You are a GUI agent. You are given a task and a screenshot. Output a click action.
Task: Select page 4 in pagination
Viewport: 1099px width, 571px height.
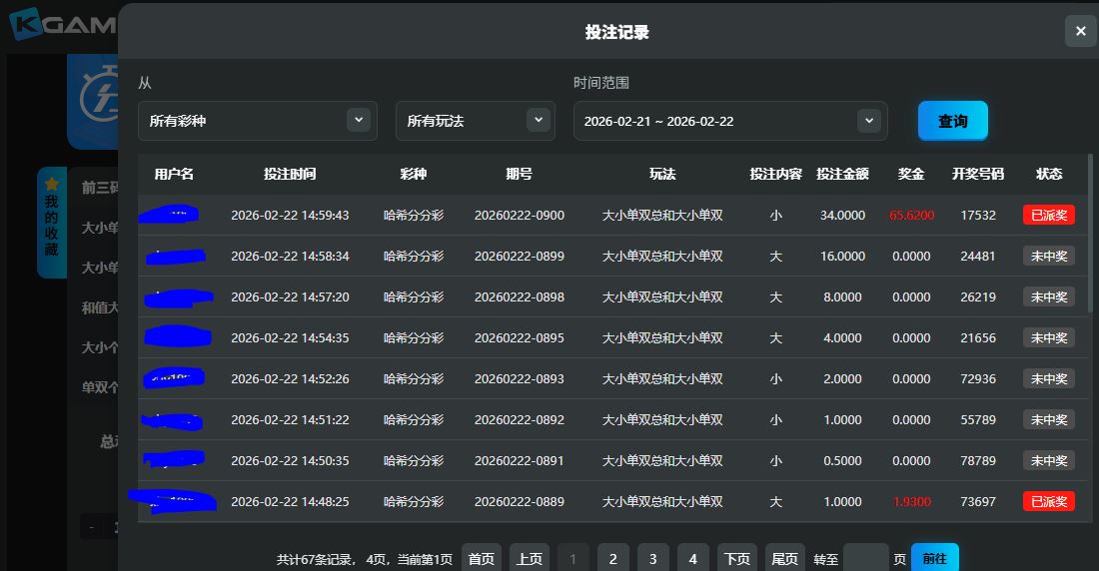pos(692,558)
